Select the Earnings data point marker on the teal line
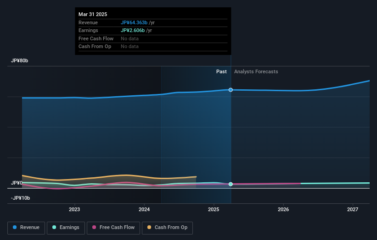The image size is (377, 240). (231, 184)
